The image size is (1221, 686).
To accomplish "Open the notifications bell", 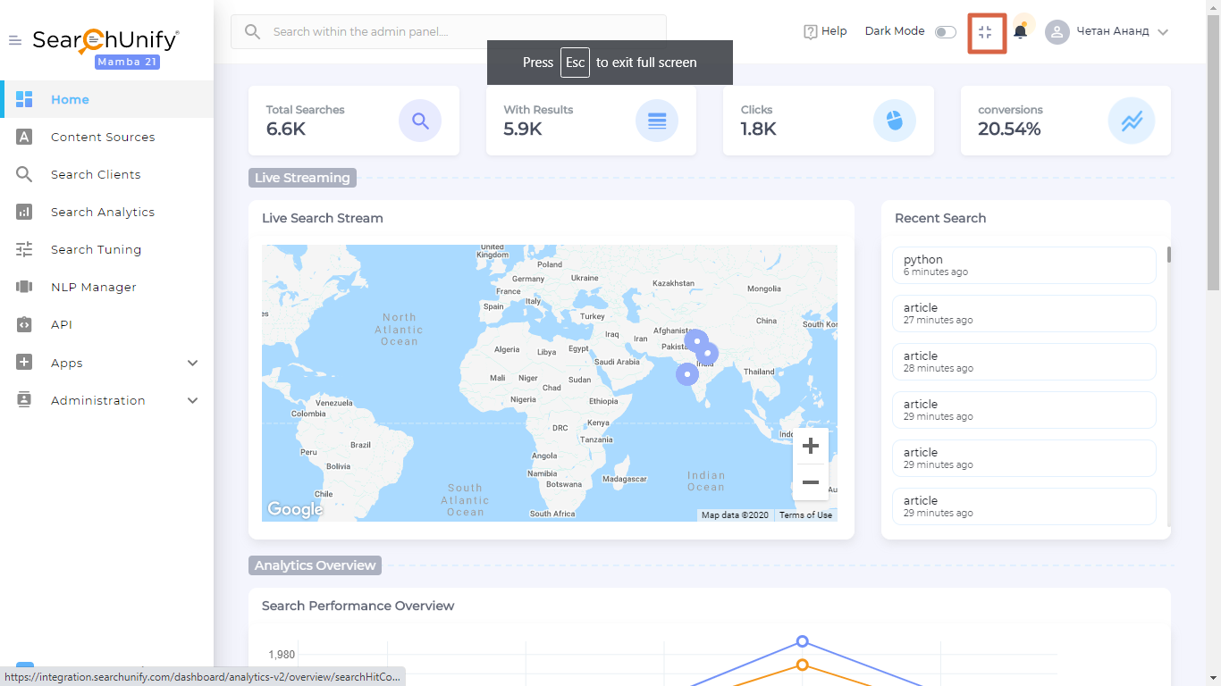I will pyautogui.click(x=1020, y=32).
